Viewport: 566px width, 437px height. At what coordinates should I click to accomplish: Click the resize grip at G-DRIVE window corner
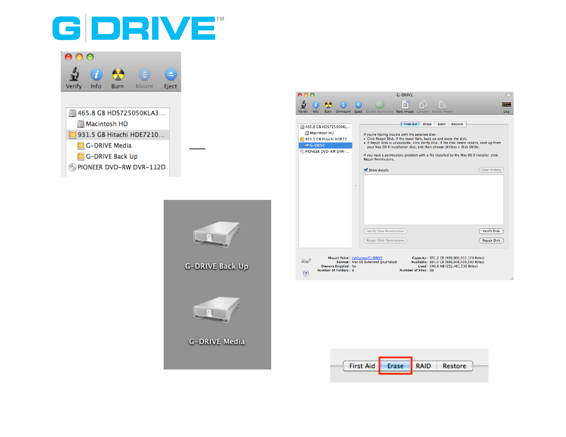512,278
